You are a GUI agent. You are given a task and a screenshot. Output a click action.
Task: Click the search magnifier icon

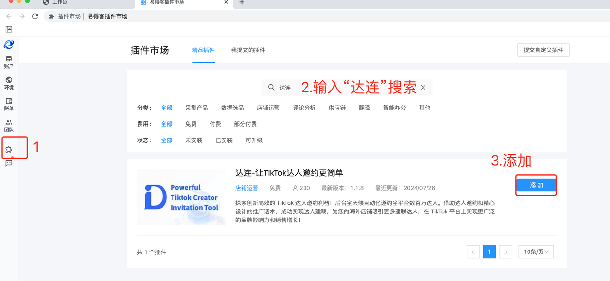(271, 88)
